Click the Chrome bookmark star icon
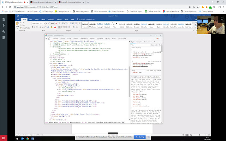 pyautogui.click(x=198, y=7)
